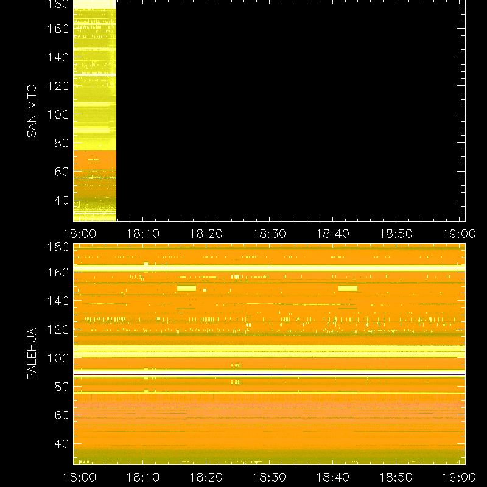Select the 100 tick label on San Vito plot
487x487 pixels.
pyautogui.click(x=58, y=114)
